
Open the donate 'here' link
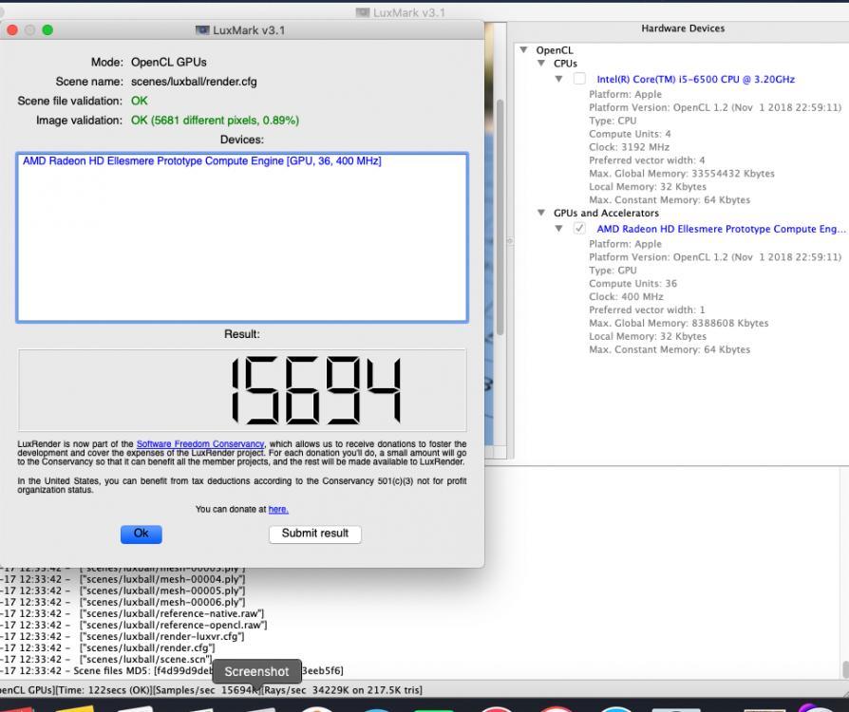pyautogui.click(x=278, y=510)
